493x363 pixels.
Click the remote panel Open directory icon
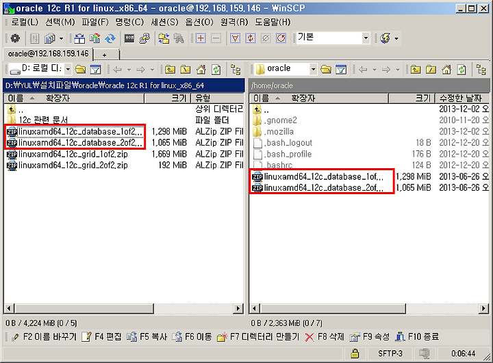click(x=326, y=69)
